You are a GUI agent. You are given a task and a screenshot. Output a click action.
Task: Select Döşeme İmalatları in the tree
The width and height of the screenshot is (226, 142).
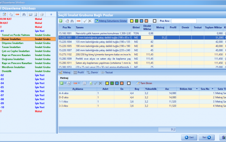[13, 43]
